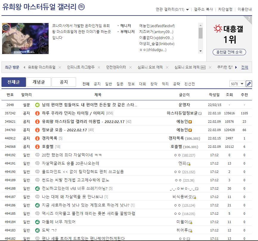Open 이용안내 link
Screen dimensions: 258x241
tap(245, 9)
